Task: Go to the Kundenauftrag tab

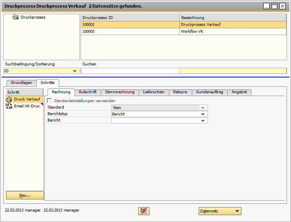Action: [x=210, y=92]
